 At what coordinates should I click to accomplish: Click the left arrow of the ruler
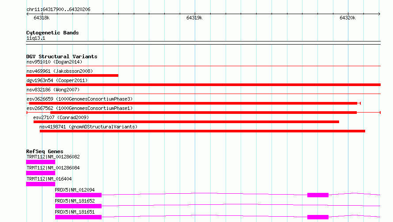27,14
